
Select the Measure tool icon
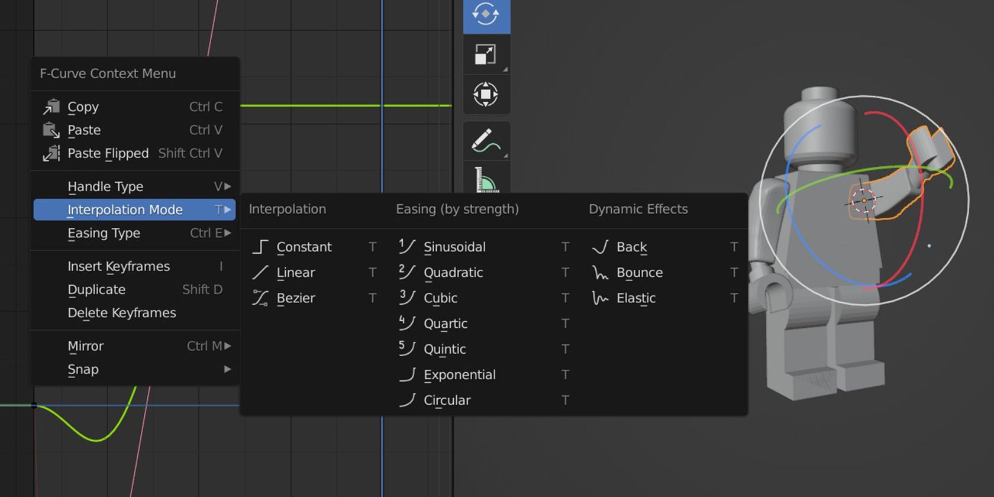(x=486, y=179)
